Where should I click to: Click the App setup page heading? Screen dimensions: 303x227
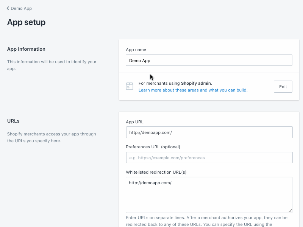pos(27,22)
